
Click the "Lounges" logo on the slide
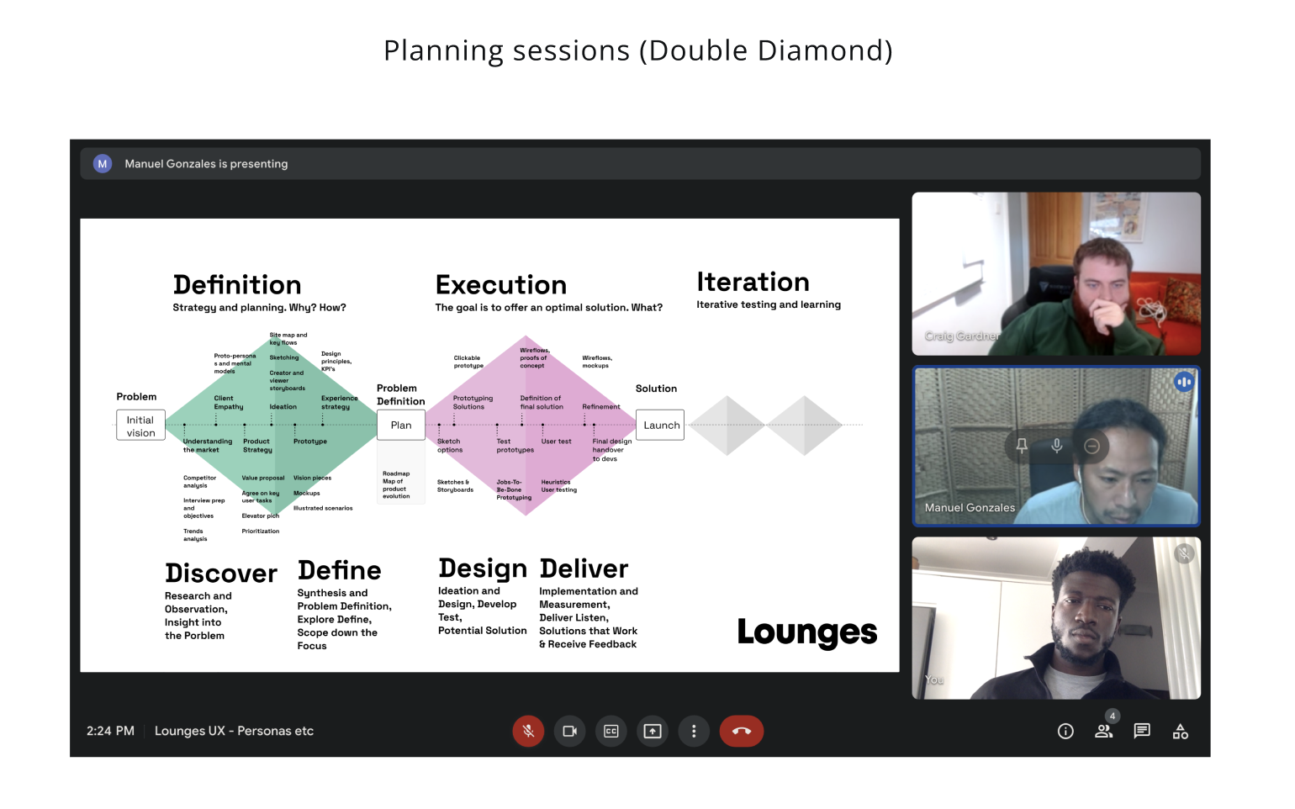tap(807, 632)
